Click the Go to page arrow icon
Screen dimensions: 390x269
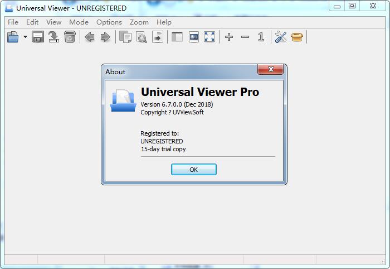click(158, 37)
